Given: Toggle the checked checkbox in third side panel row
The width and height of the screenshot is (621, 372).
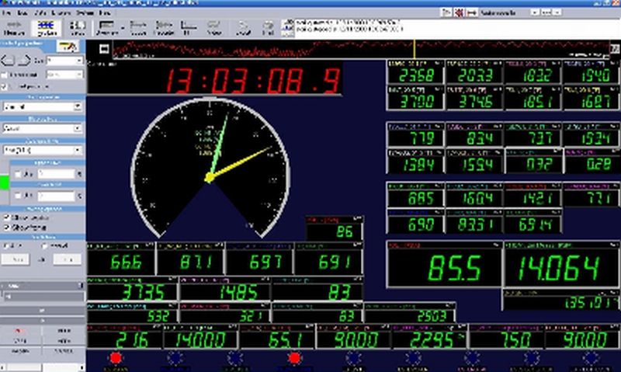Looking at the screenshot, I should point(5,87).
